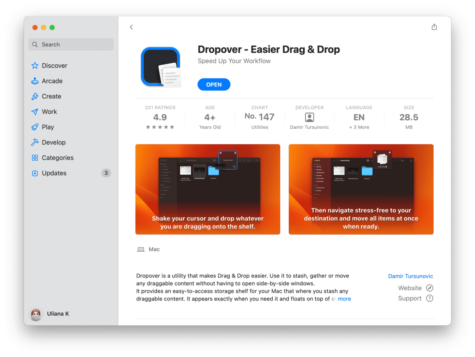The image size is (475, 357).
Task: Open the shake cursor screenshot thumbnail
Action: tap(208, 189)
